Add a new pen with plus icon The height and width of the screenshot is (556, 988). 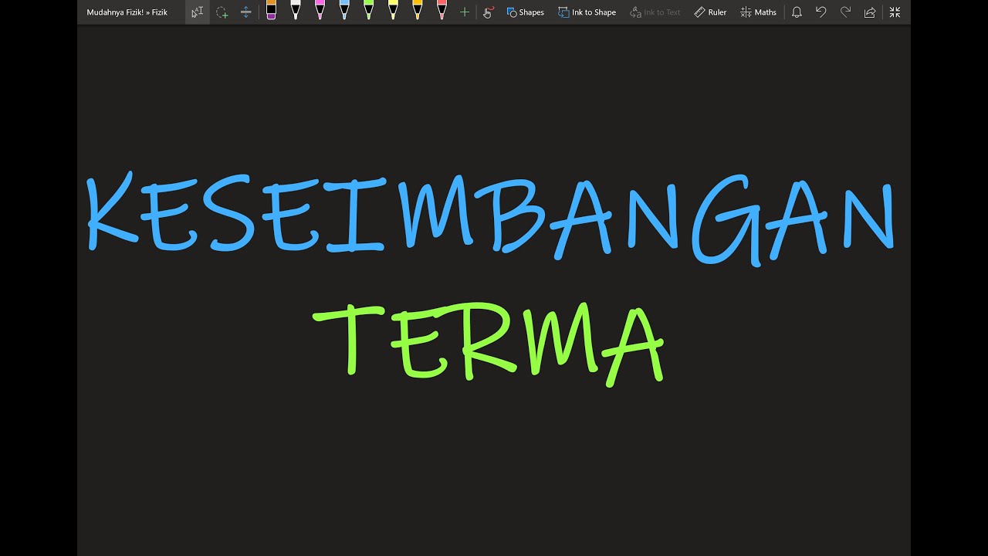click(x=465, y=12)
